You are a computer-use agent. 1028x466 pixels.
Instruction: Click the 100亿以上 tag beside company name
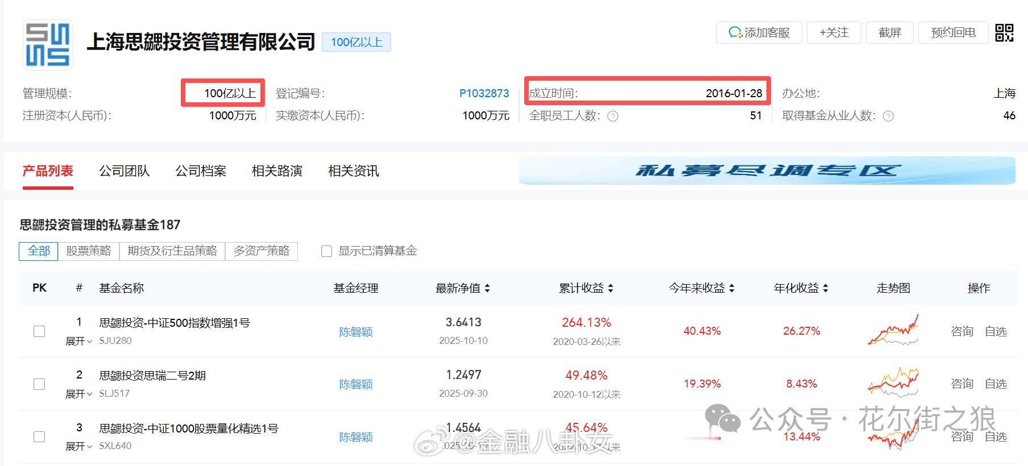357,42
